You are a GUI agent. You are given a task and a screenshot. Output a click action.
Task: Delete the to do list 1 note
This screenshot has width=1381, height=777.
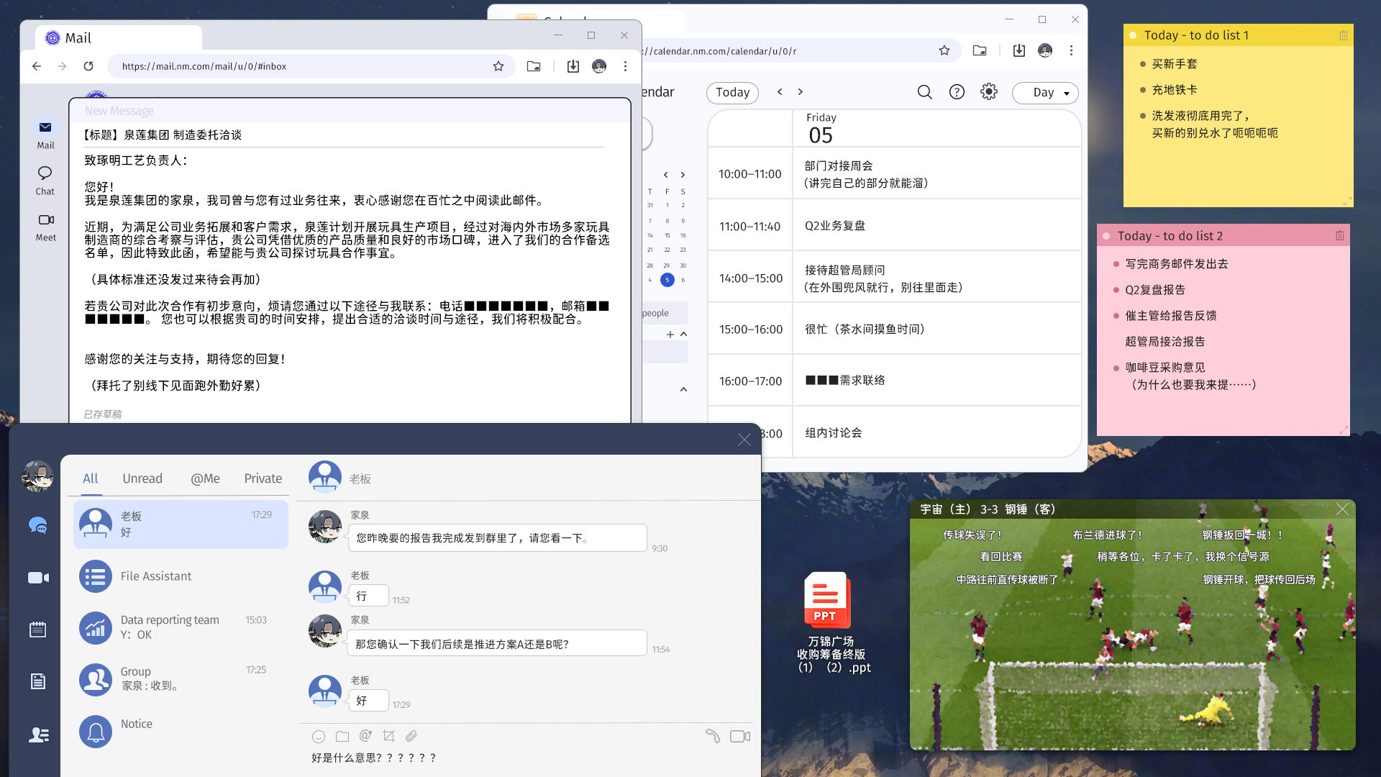point(1344,35)
